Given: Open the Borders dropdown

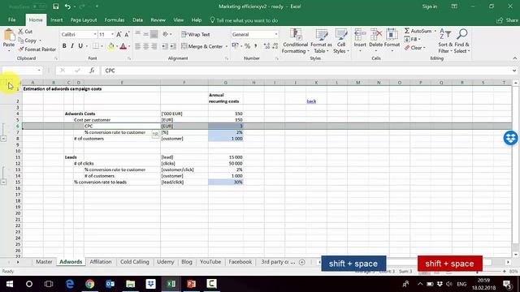Looking at the screenshot, I should coord(102,46).
